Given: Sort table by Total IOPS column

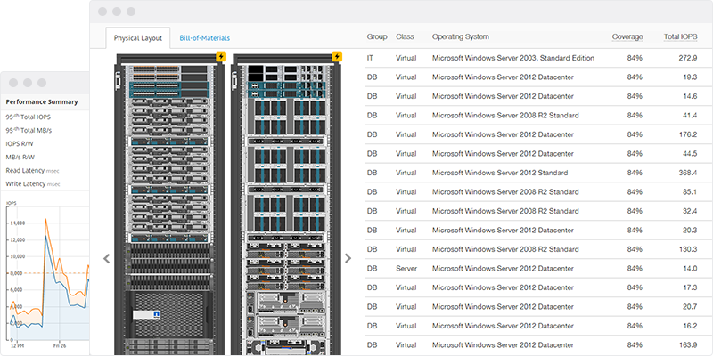Looking at the screenshot, I should [x=682, y=37].
